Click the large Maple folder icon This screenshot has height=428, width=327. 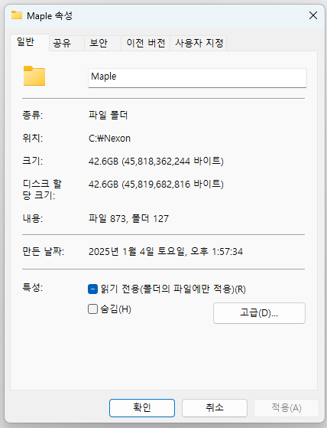coord(34,76)
